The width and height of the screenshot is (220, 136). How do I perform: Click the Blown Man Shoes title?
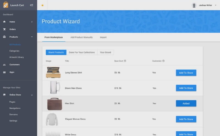click(73, 88)
